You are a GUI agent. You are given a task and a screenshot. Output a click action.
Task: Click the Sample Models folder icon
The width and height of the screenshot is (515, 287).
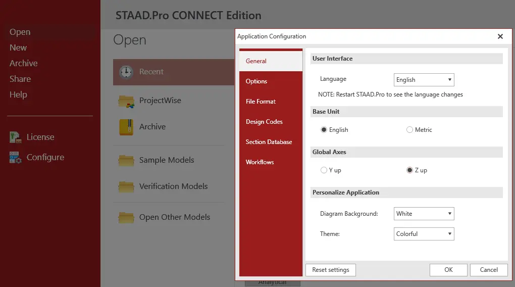[126, 161]
